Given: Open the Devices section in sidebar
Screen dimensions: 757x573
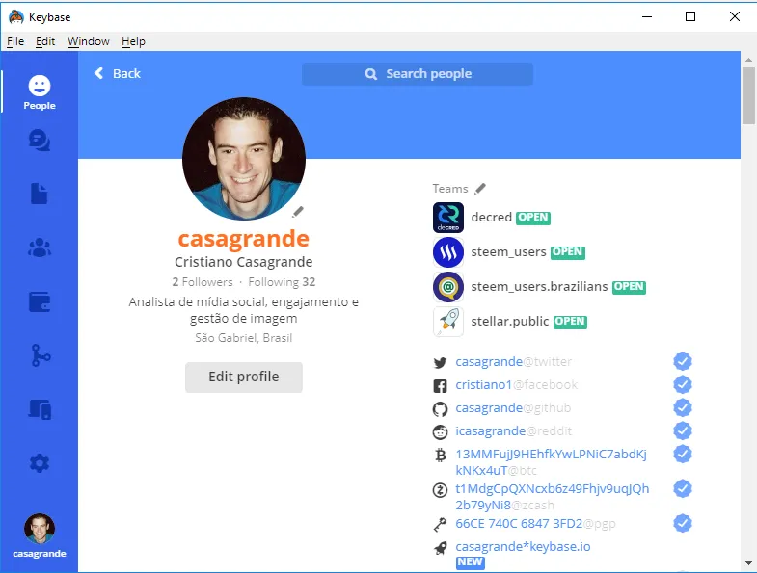Looking at the screenshot, I should point(40,409).
